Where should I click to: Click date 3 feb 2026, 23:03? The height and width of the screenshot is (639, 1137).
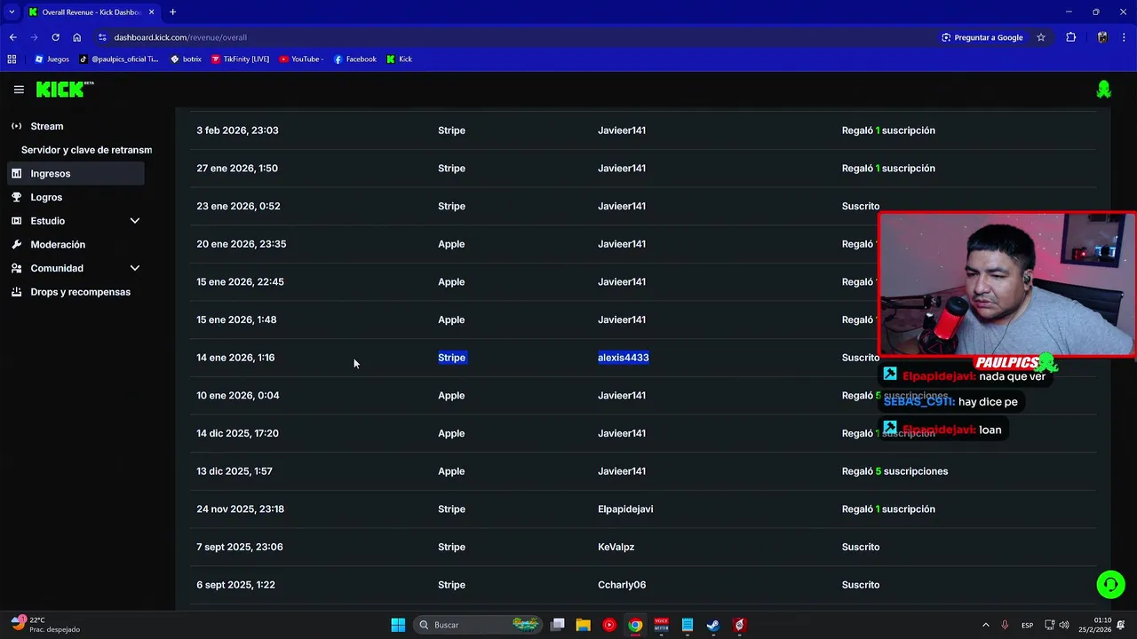click(237, 130)
